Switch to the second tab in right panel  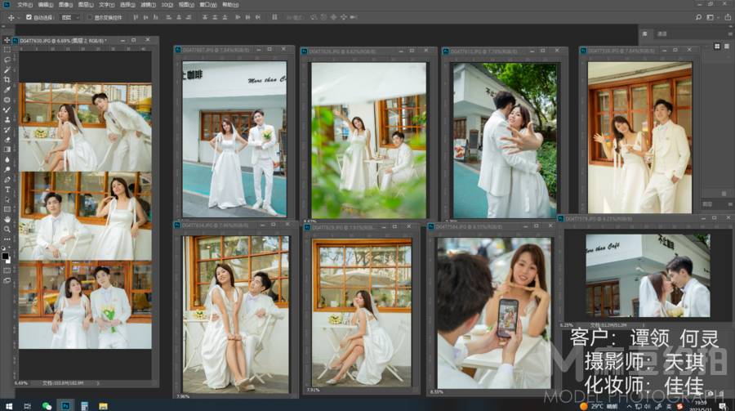pos(662,34)
